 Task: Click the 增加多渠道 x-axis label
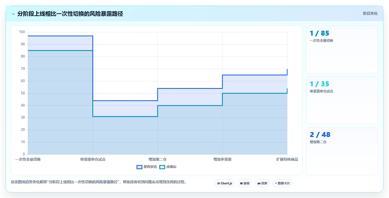(222, 159)
